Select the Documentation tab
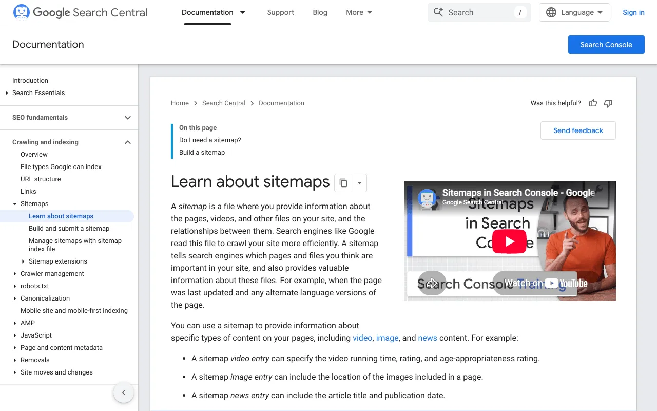 coord(207,12)
